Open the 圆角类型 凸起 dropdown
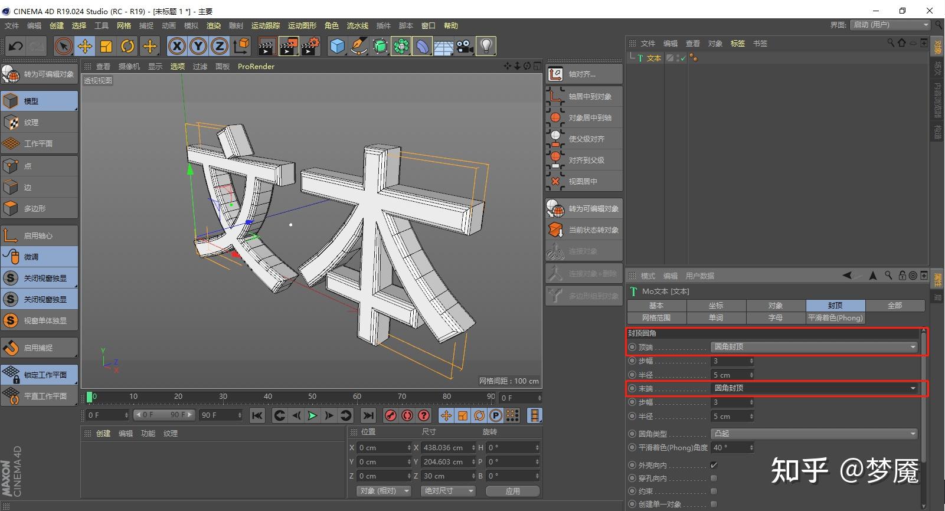 pyautogui.click(x=815, y=434)
